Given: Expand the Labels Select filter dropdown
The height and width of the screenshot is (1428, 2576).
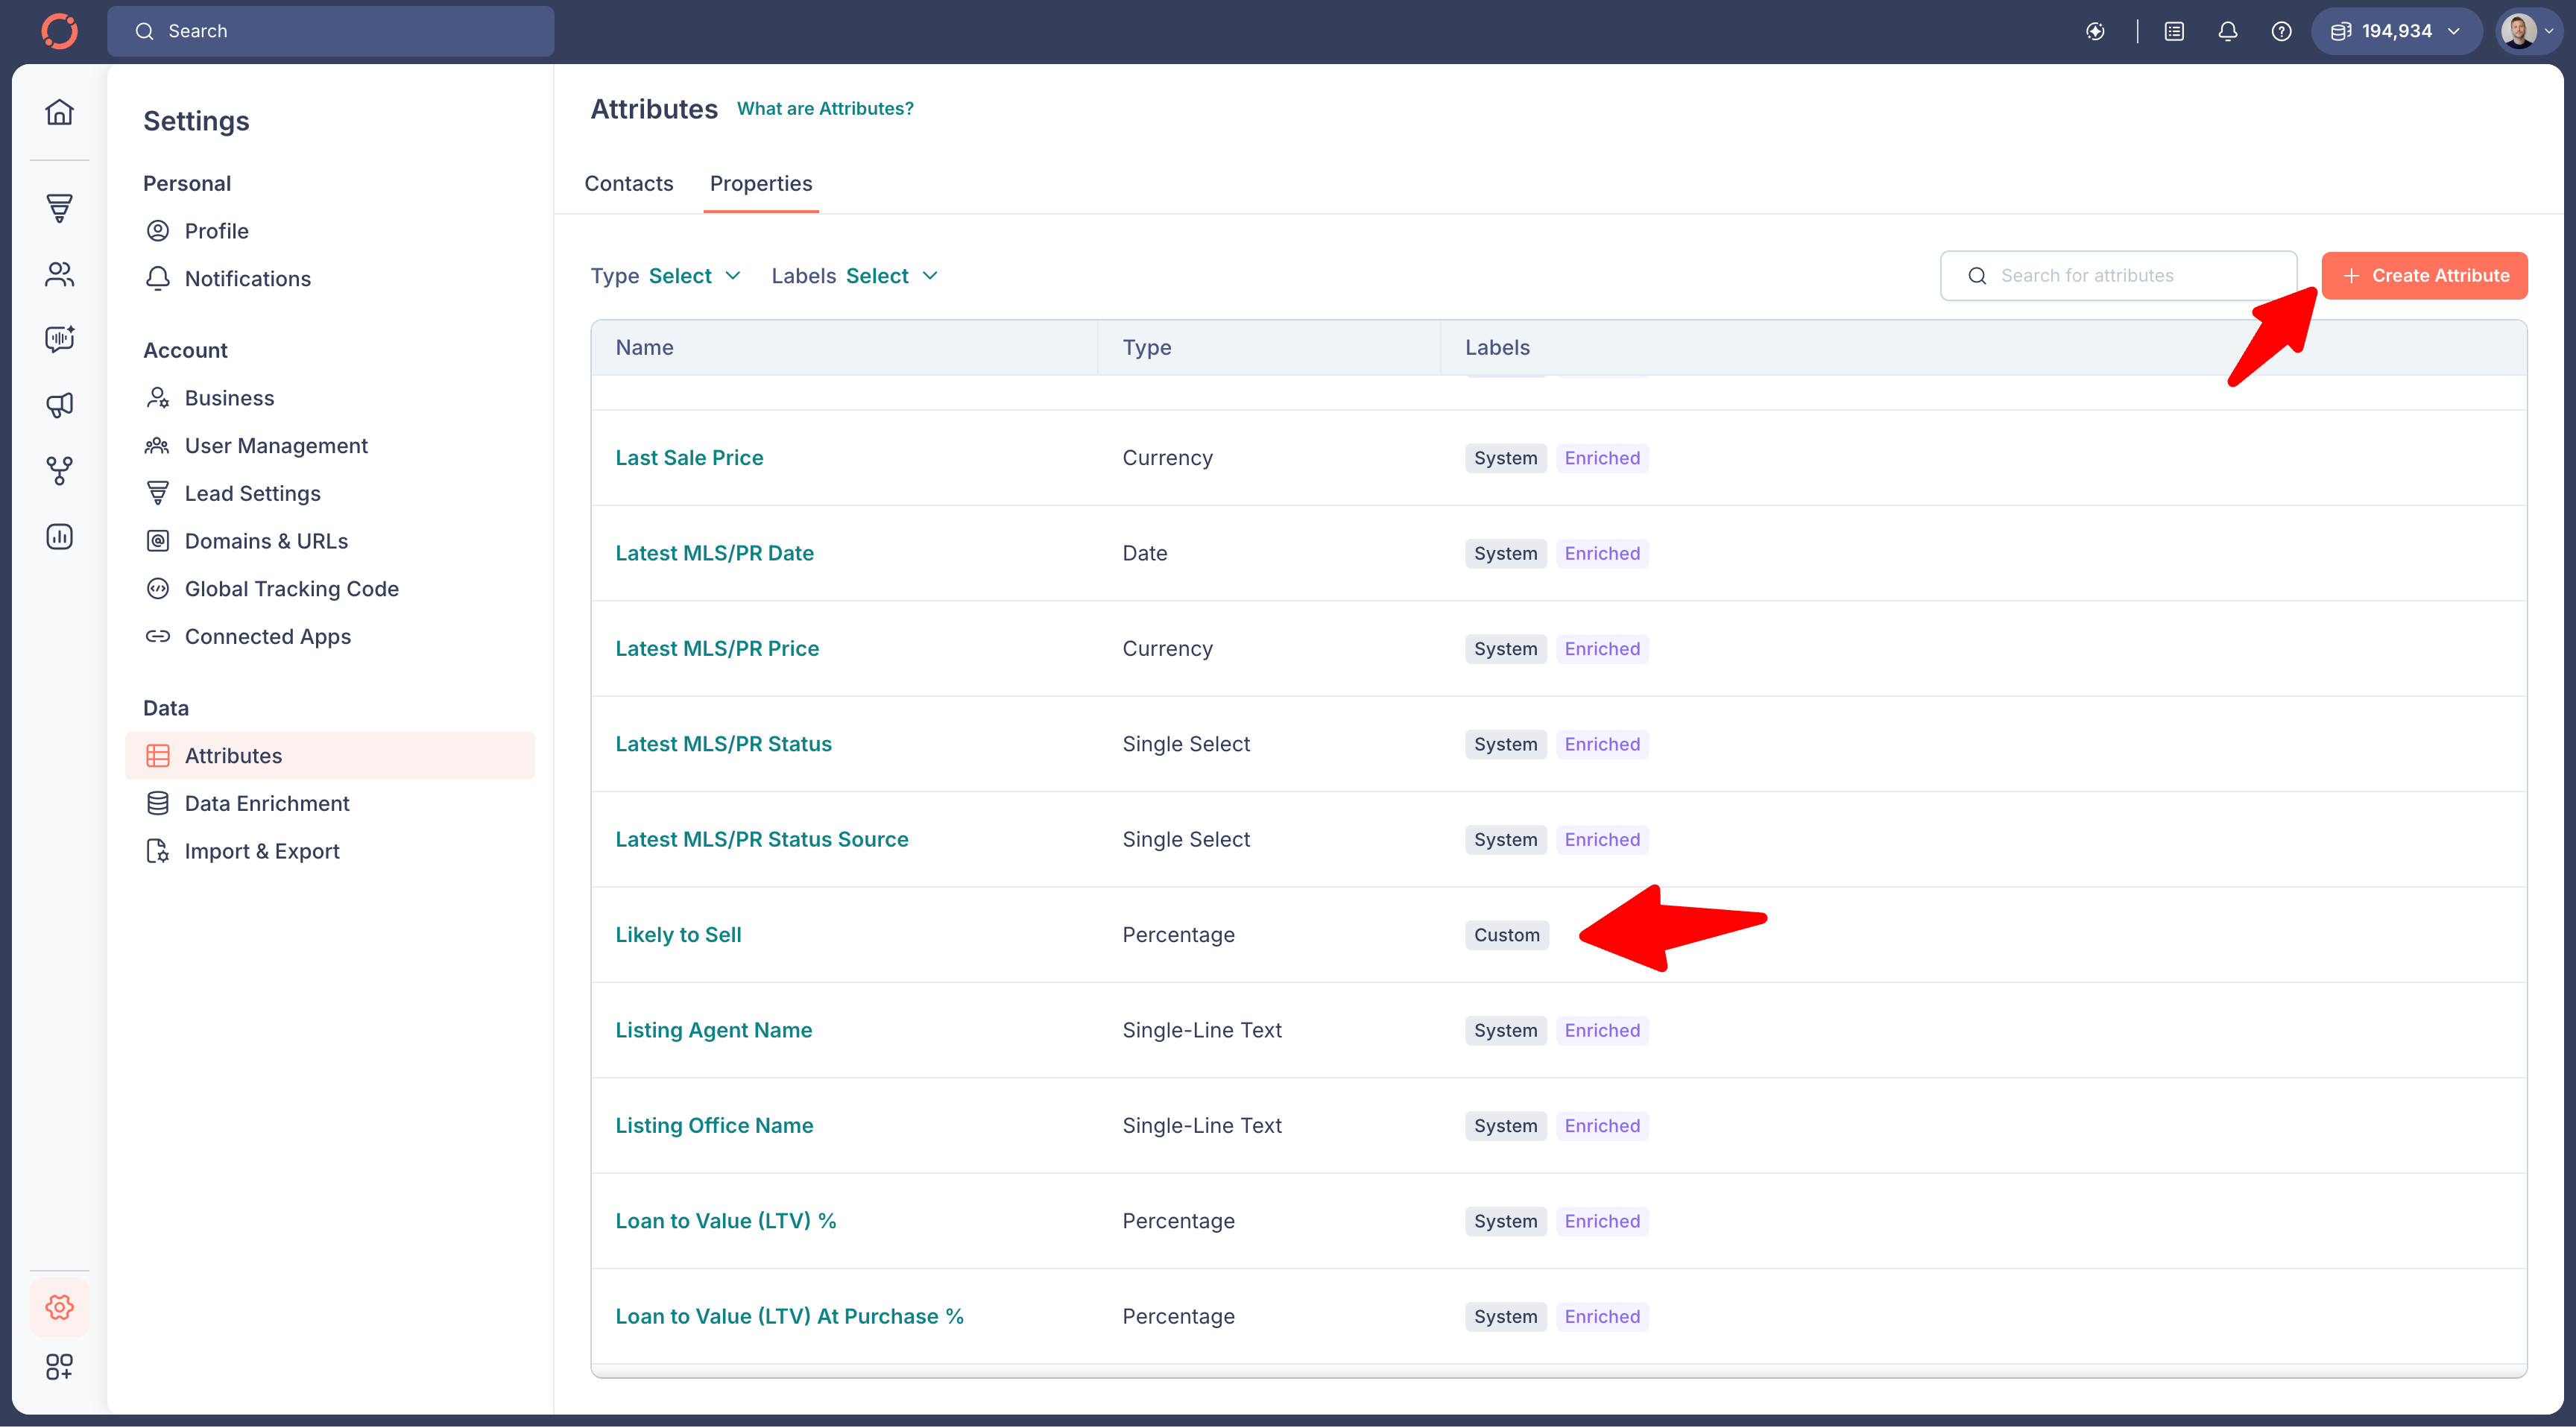Looking at the screenshot, I should (889, 275).
